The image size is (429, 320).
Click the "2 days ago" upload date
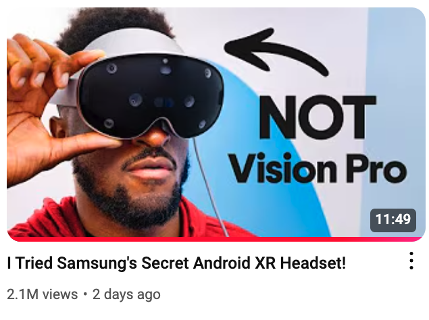click(x=126, y=294)
